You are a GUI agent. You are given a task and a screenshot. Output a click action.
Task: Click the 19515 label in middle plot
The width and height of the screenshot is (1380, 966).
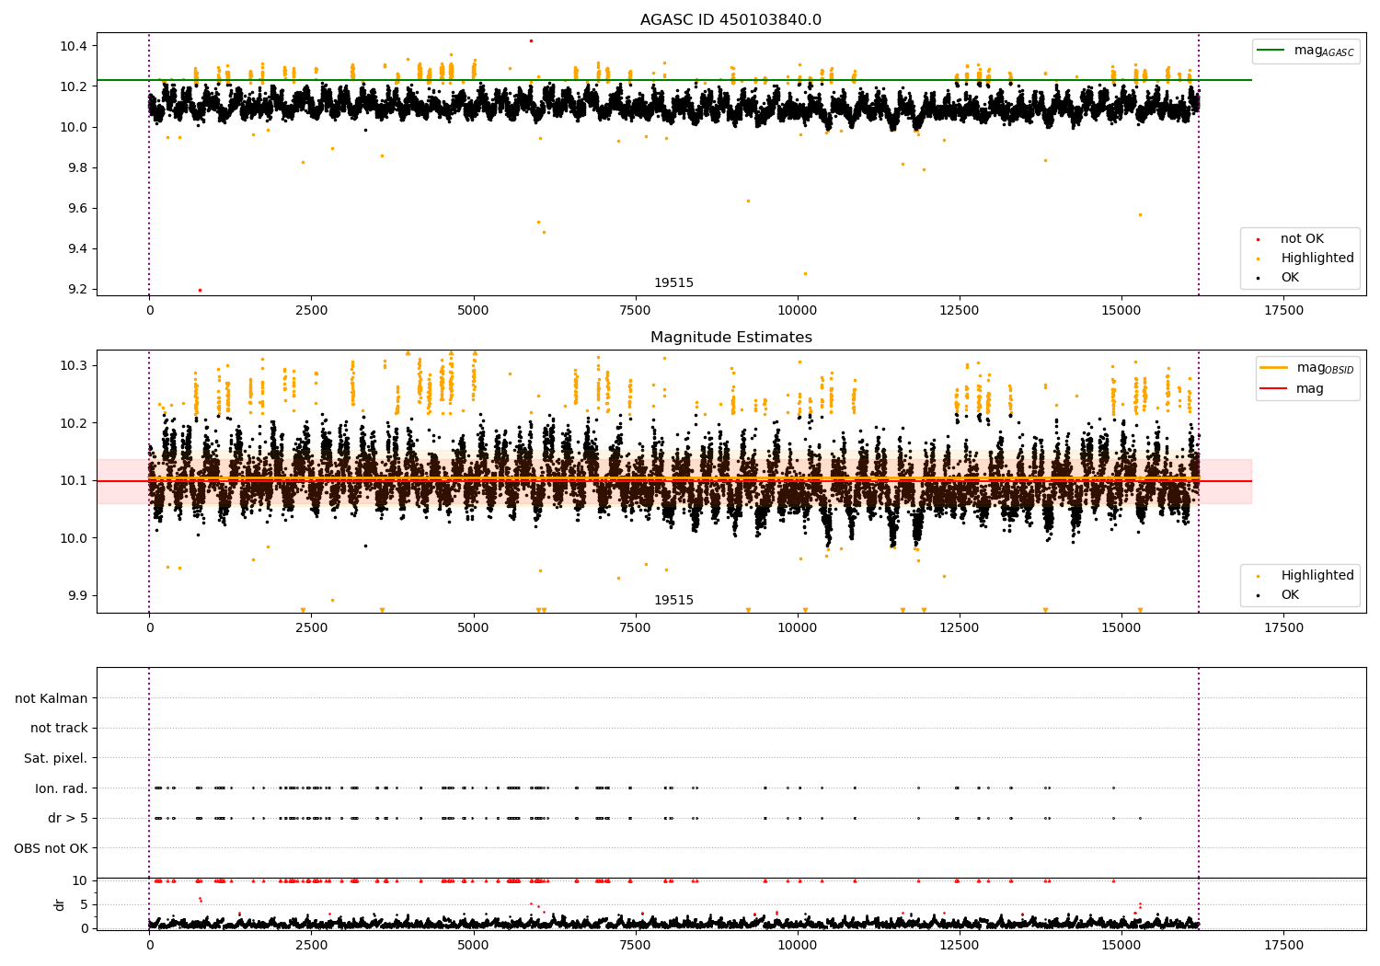pos(673,601)
